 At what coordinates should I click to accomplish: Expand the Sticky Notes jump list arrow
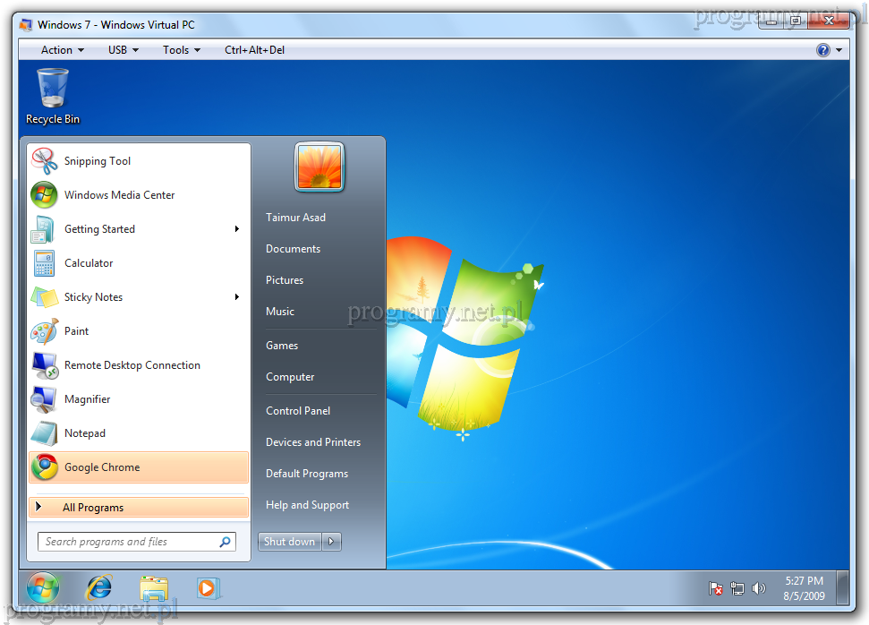pyautogui.click(x=237, y=297)
